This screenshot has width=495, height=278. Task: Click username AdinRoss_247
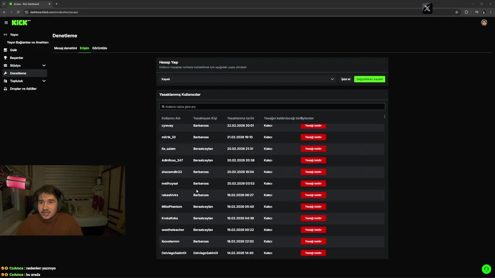pyautogui.click(x=172, y=160)
